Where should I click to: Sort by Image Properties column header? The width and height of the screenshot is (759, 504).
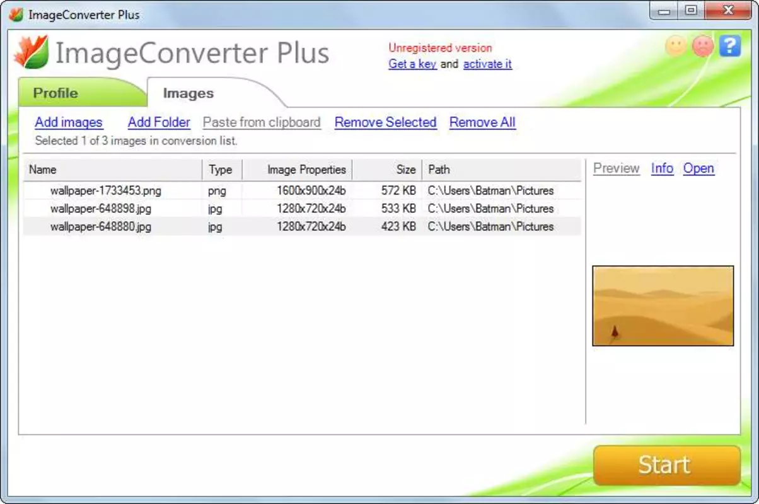(x=296, y=169)
